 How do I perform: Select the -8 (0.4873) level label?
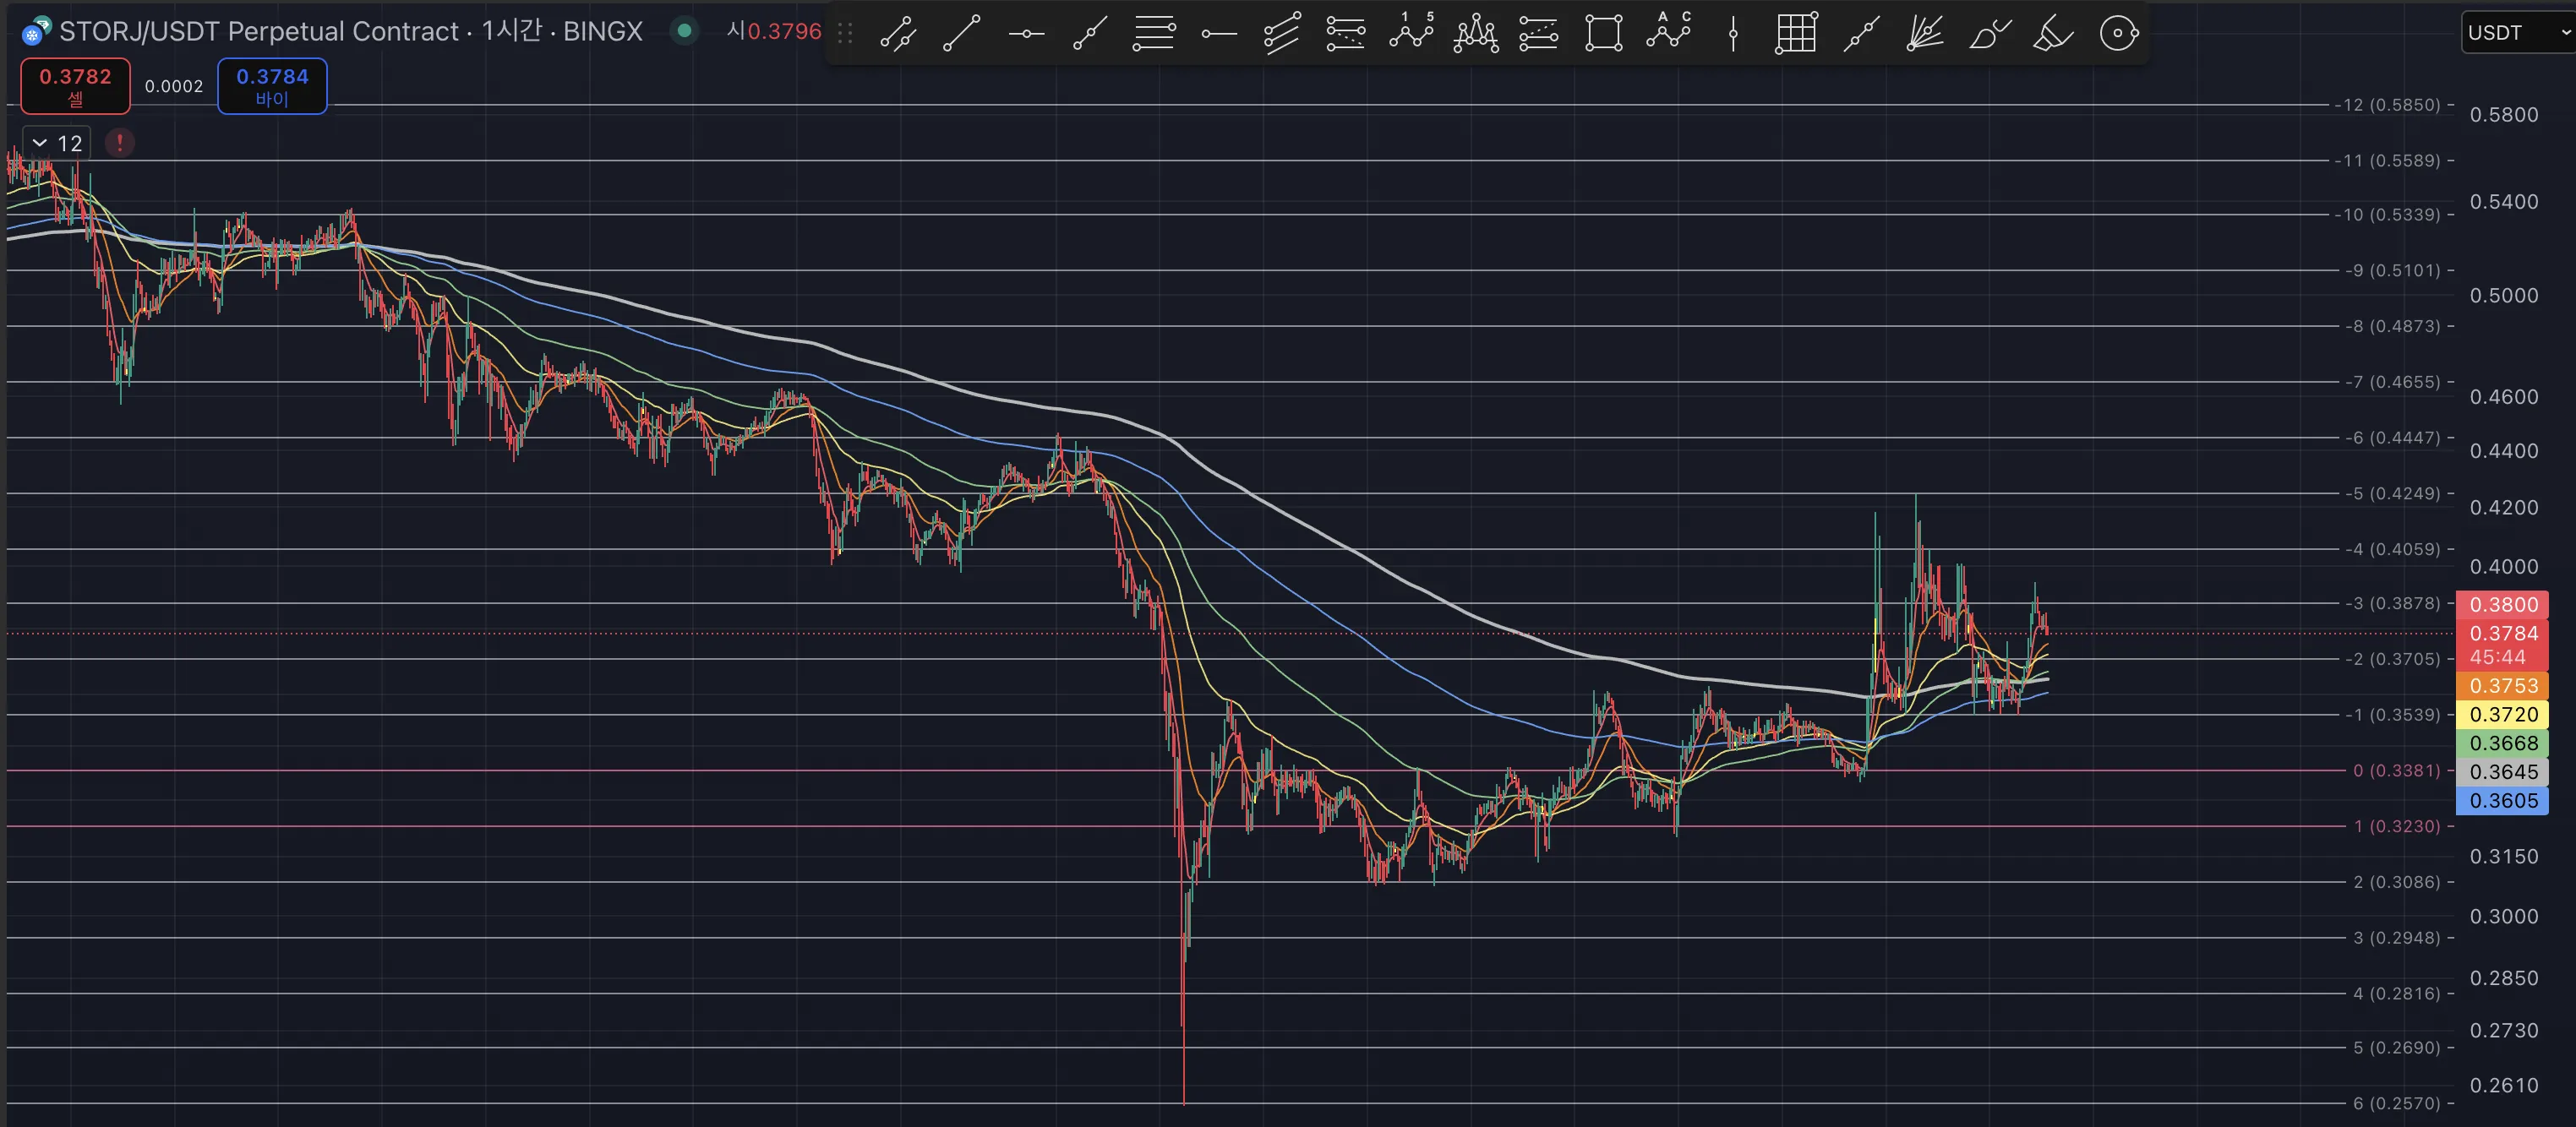[2394, 326]
